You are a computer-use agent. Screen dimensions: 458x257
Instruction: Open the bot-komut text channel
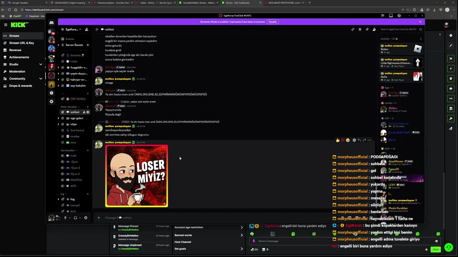coord(74,130)
